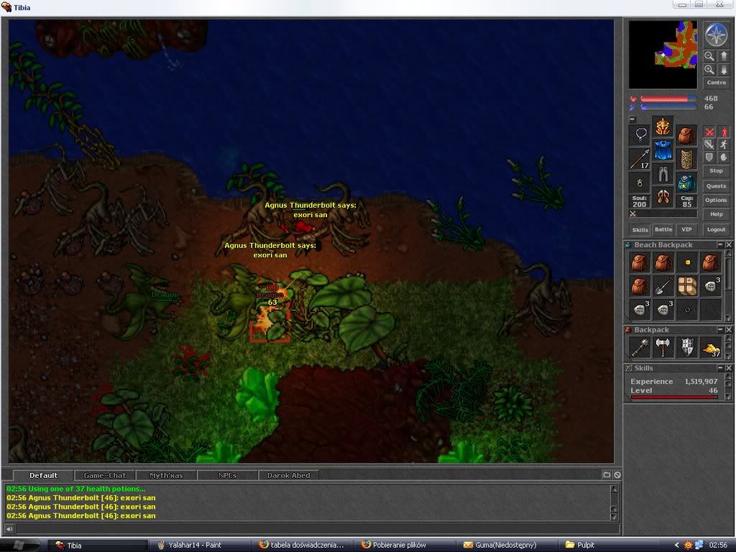Screen dimensions: 736x552
Task: Minimize the Skills panel
Action: (720, 368)
